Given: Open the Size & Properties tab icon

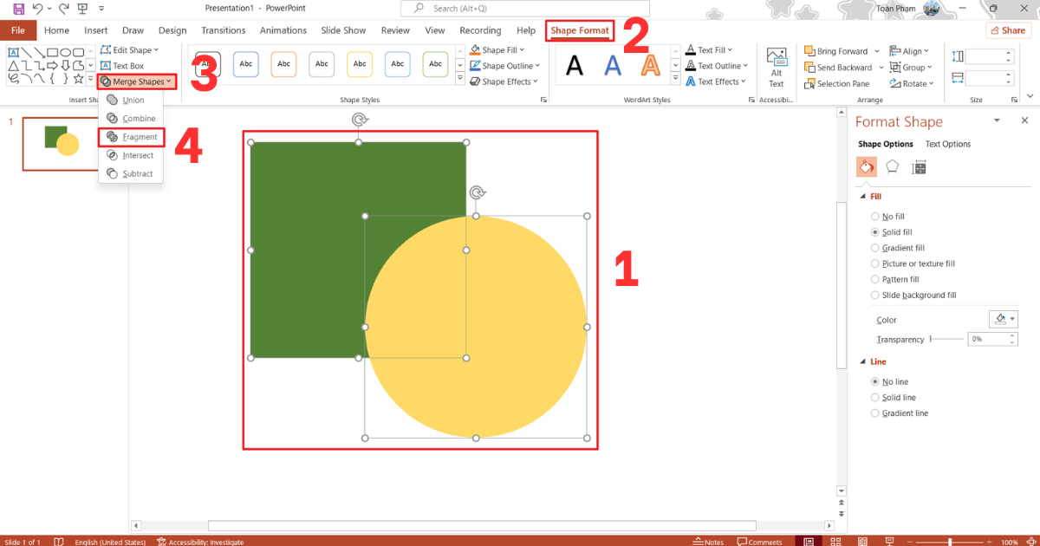Looking at the screenshot, I should [920, 167].
